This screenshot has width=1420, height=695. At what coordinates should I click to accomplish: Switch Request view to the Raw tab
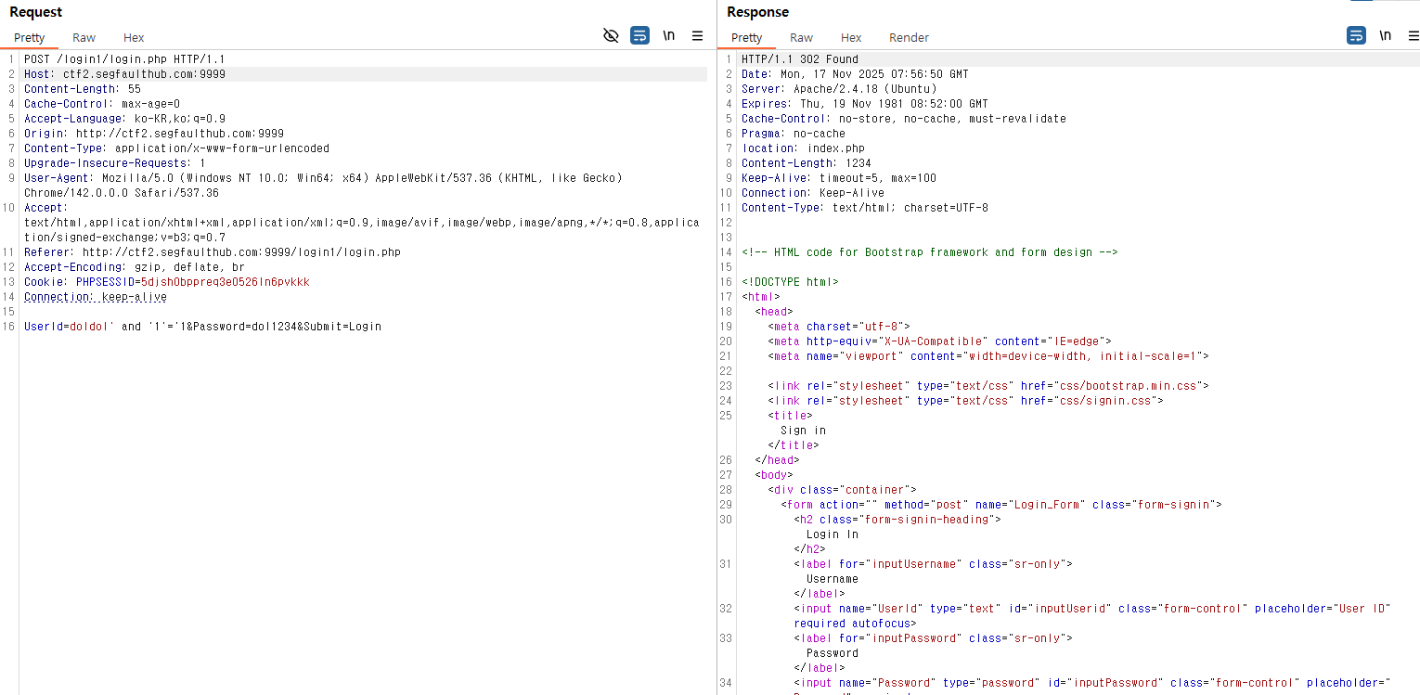pos(84,38)
